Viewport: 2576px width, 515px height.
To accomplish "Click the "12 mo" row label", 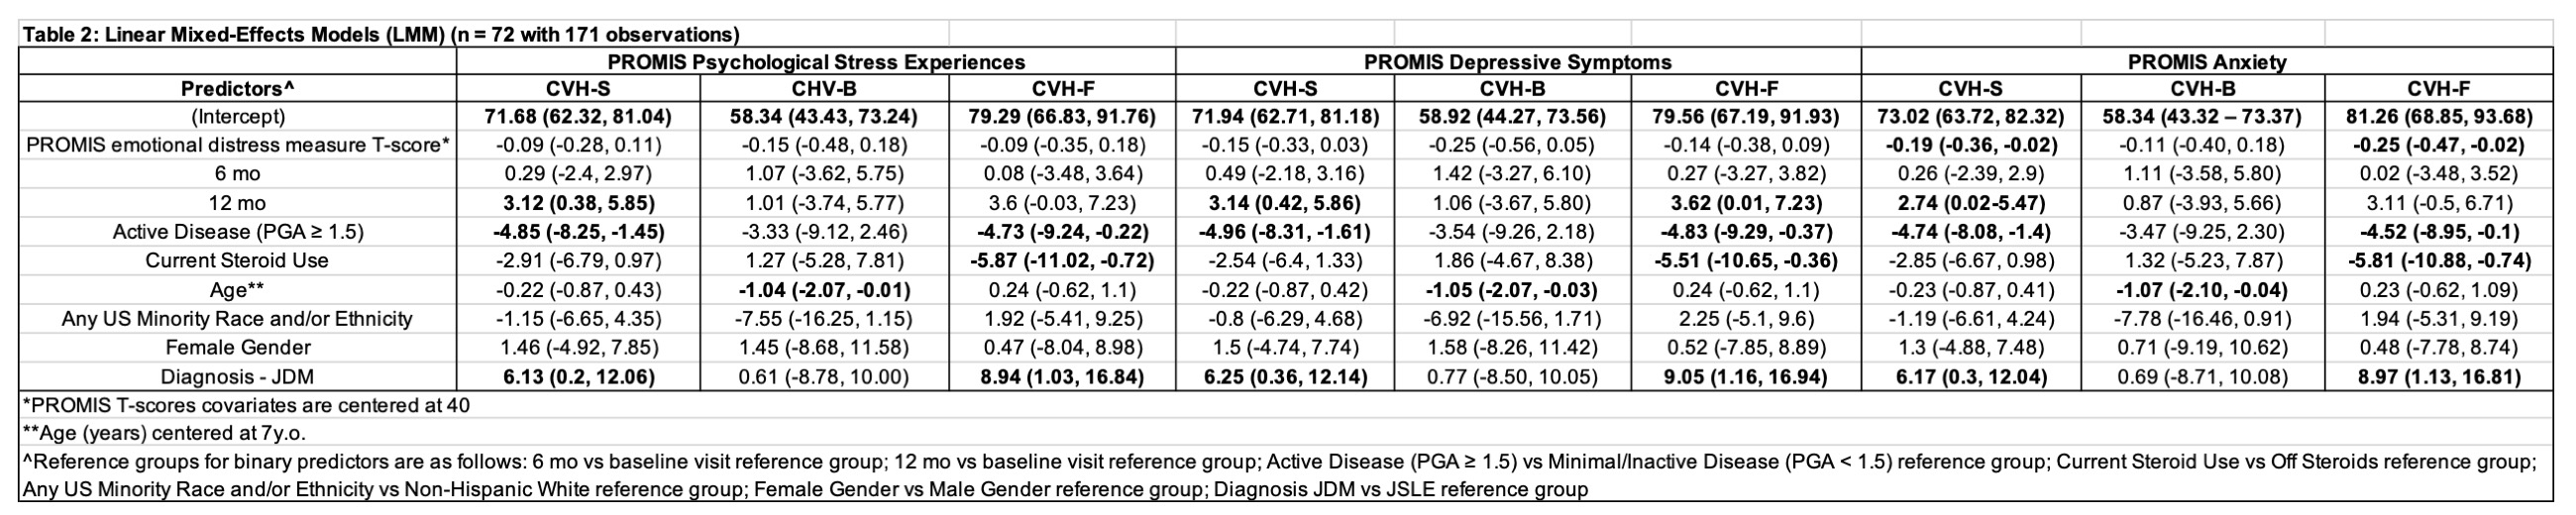I will pyautogui.click(x=237, y=203).
